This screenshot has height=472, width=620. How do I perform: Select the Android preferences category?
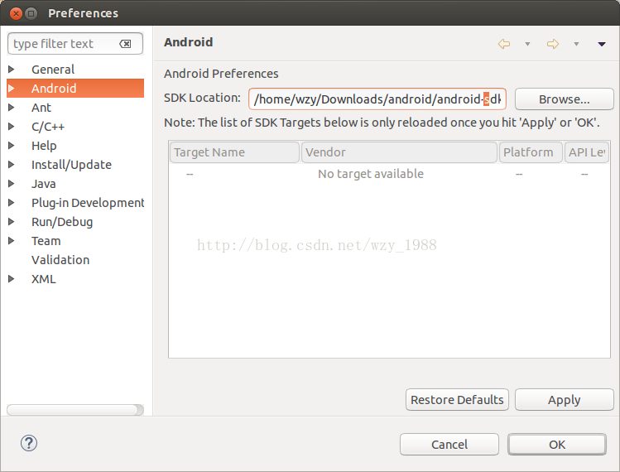pos(54,89)
